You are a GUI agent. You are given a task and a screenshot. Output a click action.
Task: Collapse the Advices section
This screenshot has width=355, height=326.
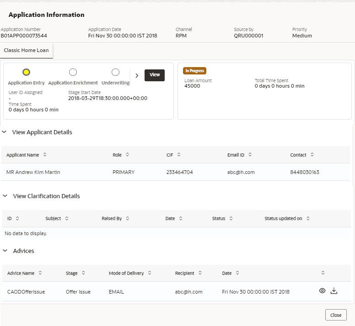tap(5, 251)
